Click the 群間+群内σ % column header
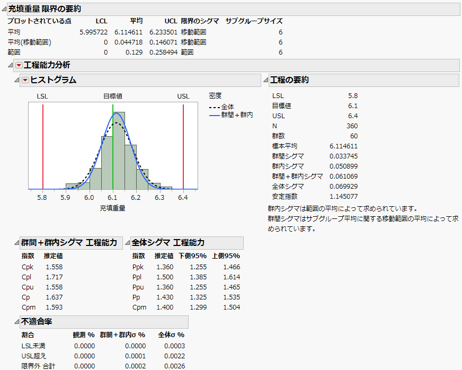Image resolution: width=462 pixels, height=370 pixels. [122, 335]
